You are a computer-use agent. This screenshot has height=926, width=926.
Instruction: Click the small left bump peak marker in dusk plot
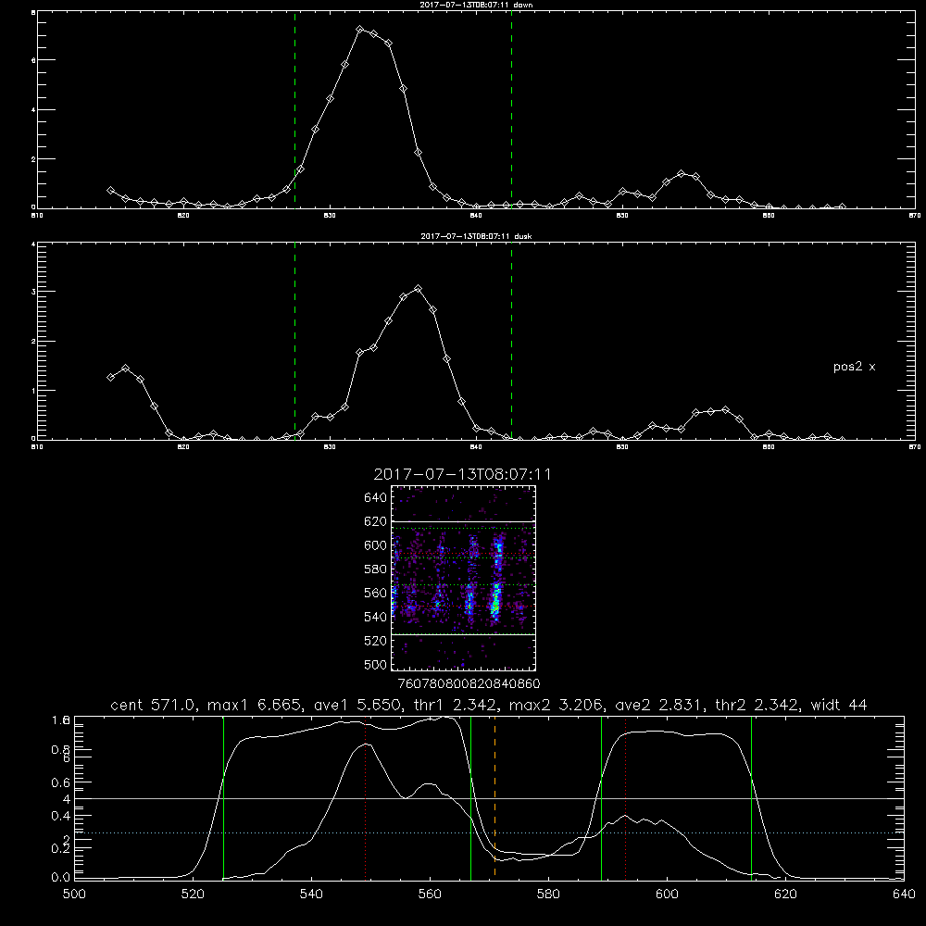(x=125, y=369)
